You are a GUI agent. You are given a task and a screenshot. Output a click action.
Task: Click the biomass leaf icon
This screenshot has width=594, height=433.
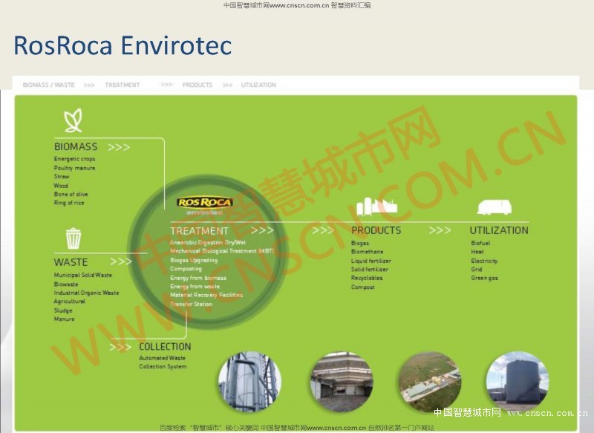(73, 120)
